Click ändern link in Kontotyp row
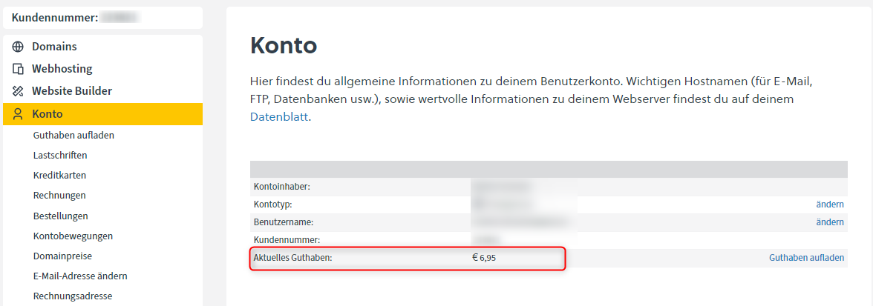 (x=830, y=204)
